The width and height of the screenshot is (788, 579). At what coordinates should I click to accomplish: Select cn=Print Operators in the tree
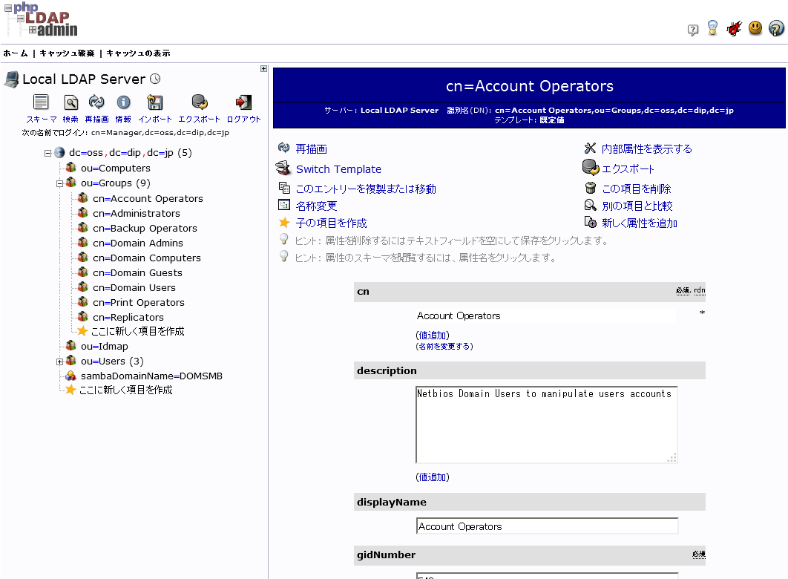point(139,303)
